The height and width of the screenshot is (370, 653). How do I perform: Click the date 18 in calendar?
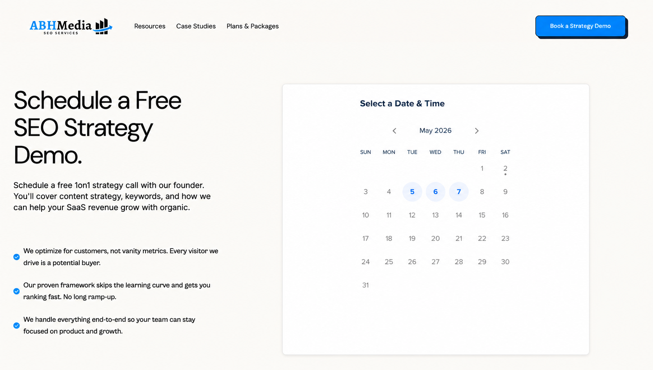tap(389, 238)
